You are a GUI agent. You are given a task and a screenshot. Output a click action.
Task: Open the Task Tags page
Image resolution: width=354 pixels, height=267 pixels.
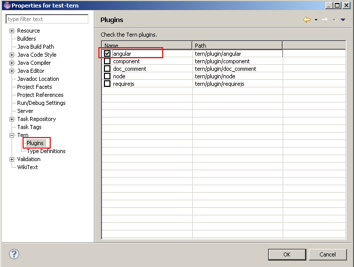coord(29,127)
